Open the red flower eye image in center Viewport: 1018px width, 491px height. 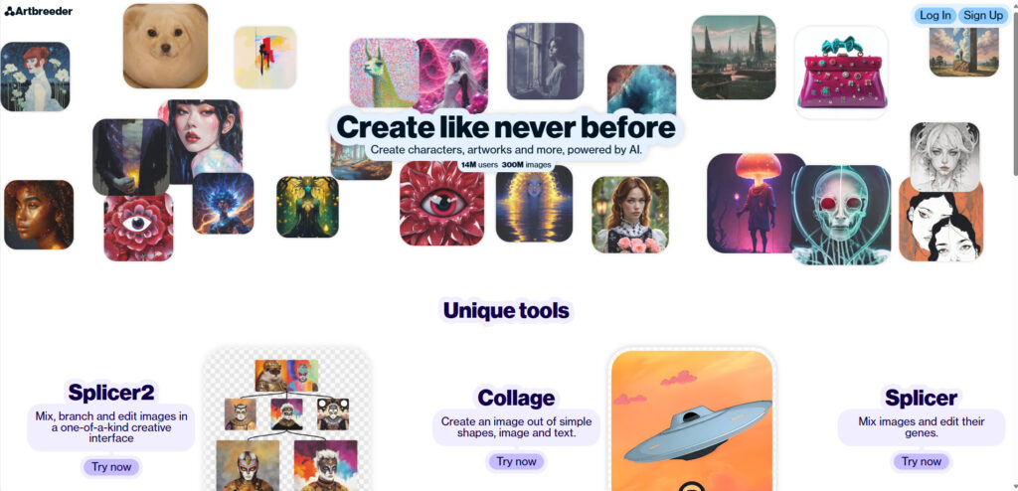[441, 204]
